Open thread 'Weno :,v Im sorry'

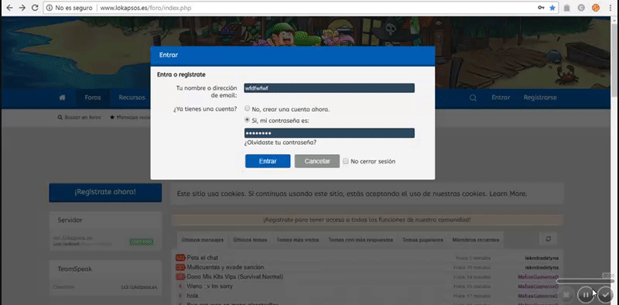(210, 286)
